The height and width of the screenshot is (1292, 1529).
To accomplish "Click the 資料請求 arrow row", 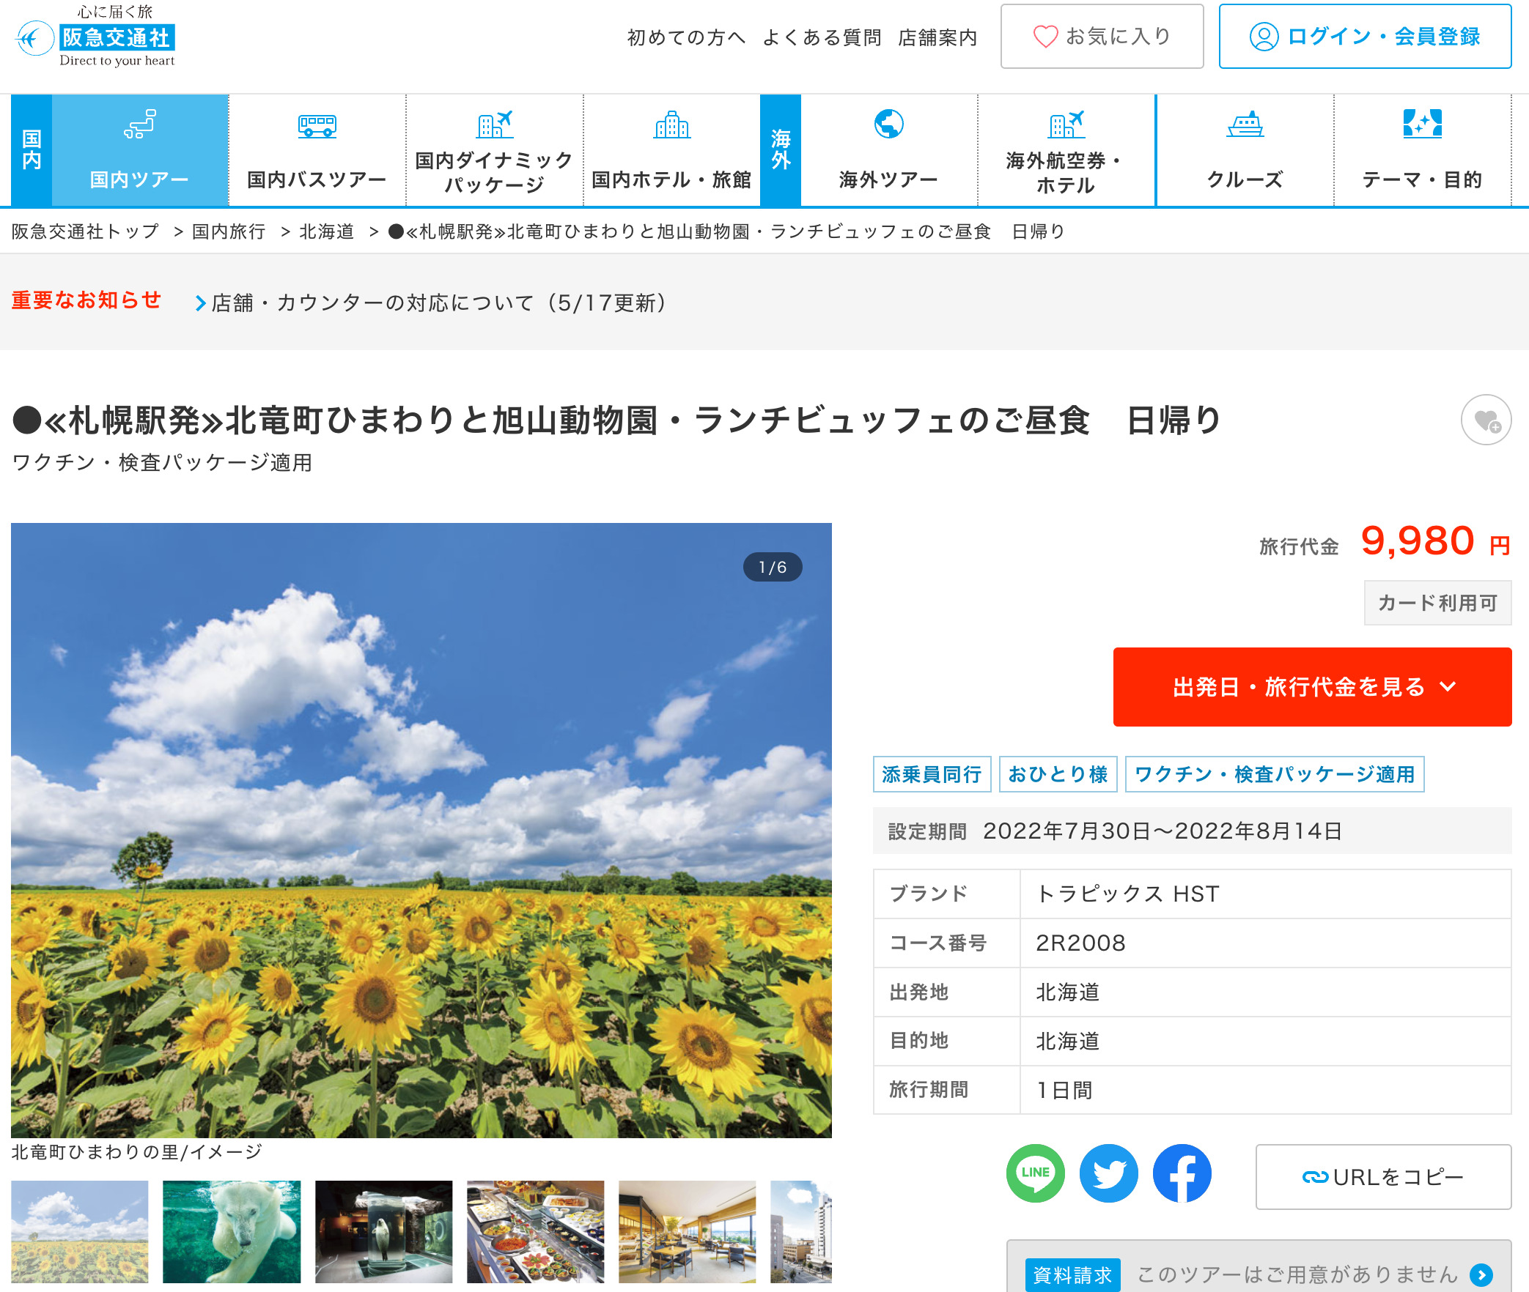I will pos(1259,1274).
